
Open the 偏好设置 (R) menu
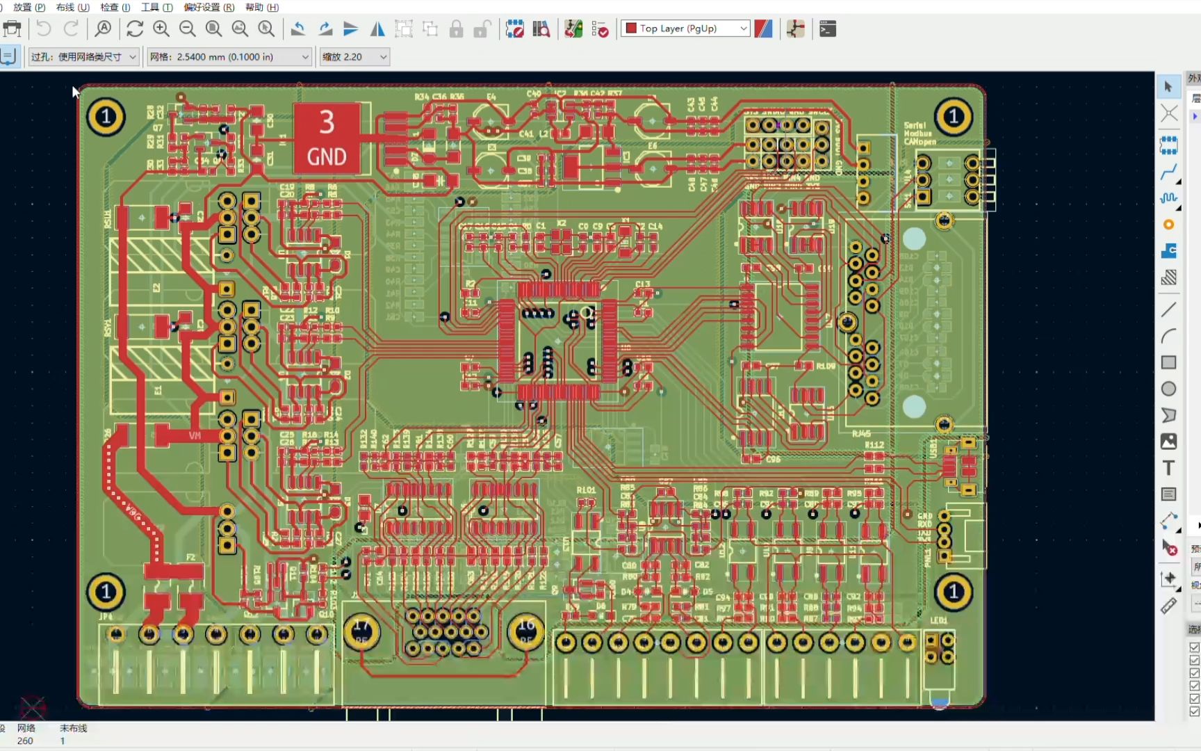tap(209, 7)
